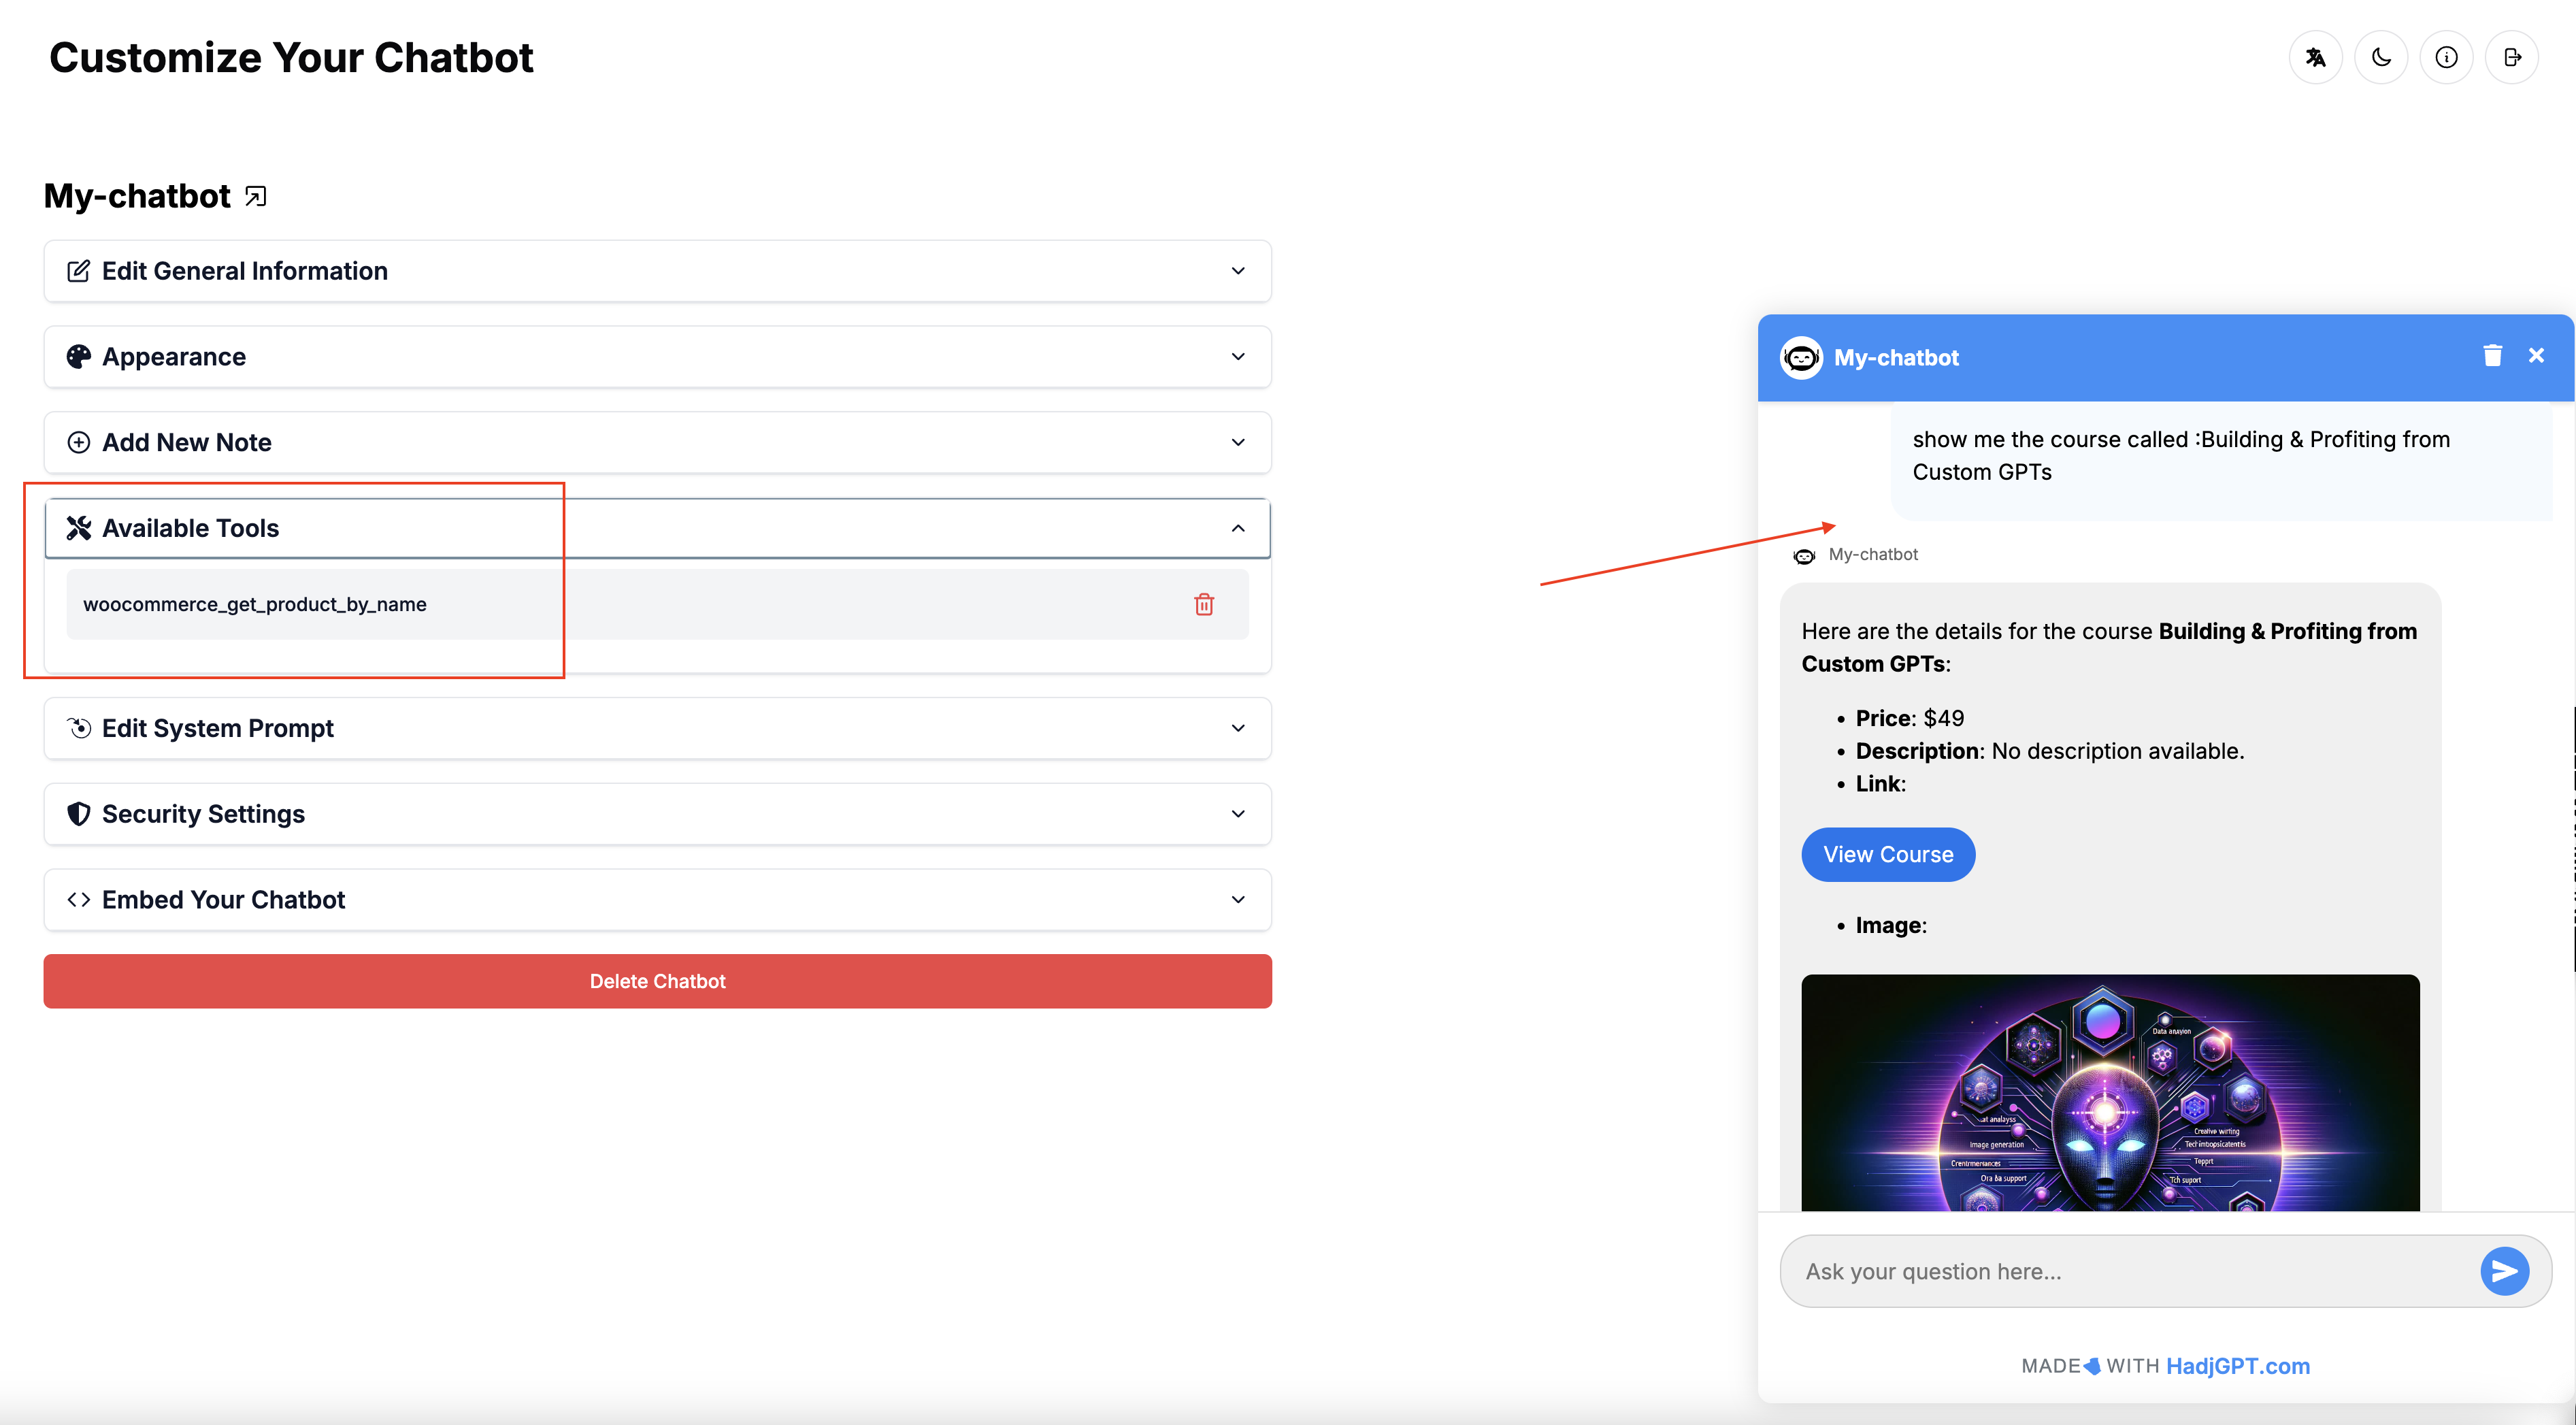2576x1425 pixels.
Task: Expand Add New Note section
Action: click(657, 442)
